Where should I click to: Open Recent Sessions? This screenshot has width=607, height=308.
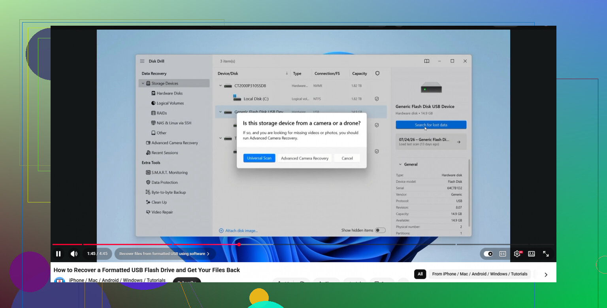[x=162, y=153]
